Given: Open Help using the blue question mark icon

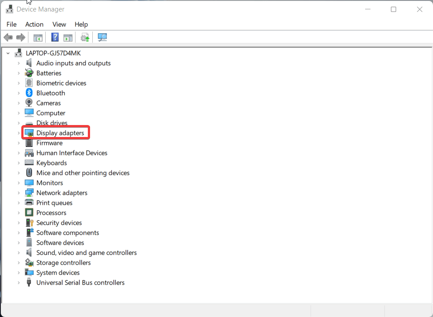Looking at the screenshot, I should [55, 37].
